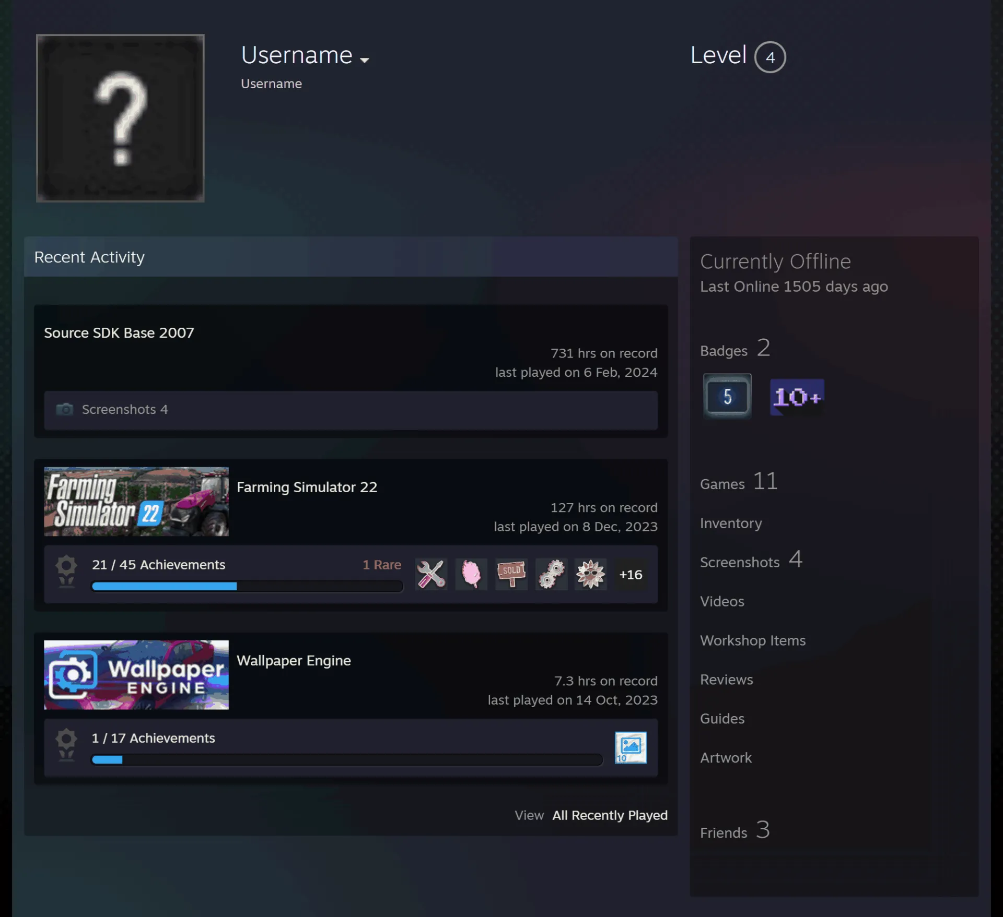1003x917 pixels.
Task: Click the 21 / 45 Achievements label
Action: 158,565
